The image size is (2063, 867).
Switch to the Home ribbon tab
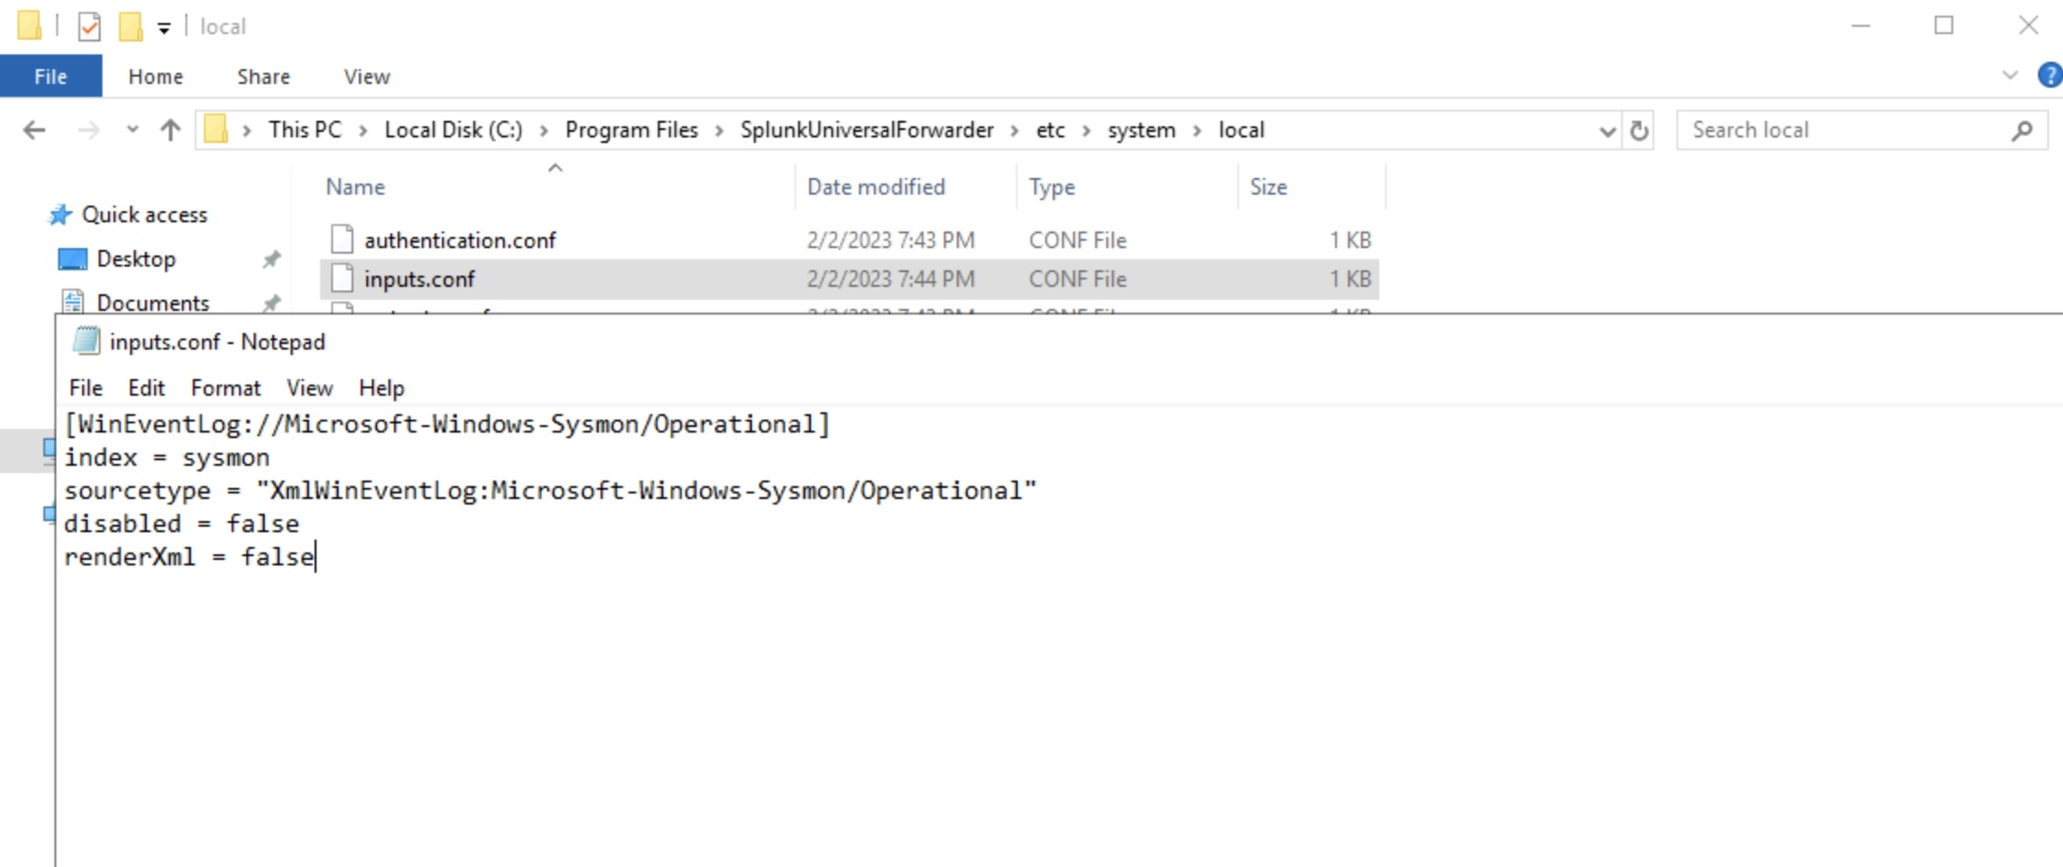click(155, 77)
